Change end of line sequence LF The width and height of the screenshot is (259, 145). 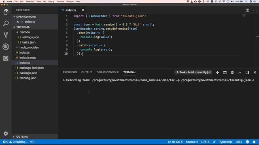[214, 142]
